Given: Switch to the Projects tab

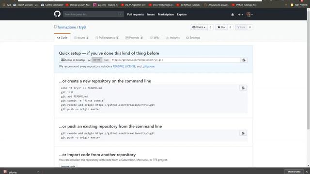Looking at the screenshot, I should pyautogui.click(x=134, y=38).
